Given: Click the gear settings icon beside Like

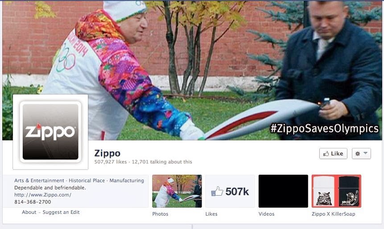Looking at the screenshot, I should 358,153.
